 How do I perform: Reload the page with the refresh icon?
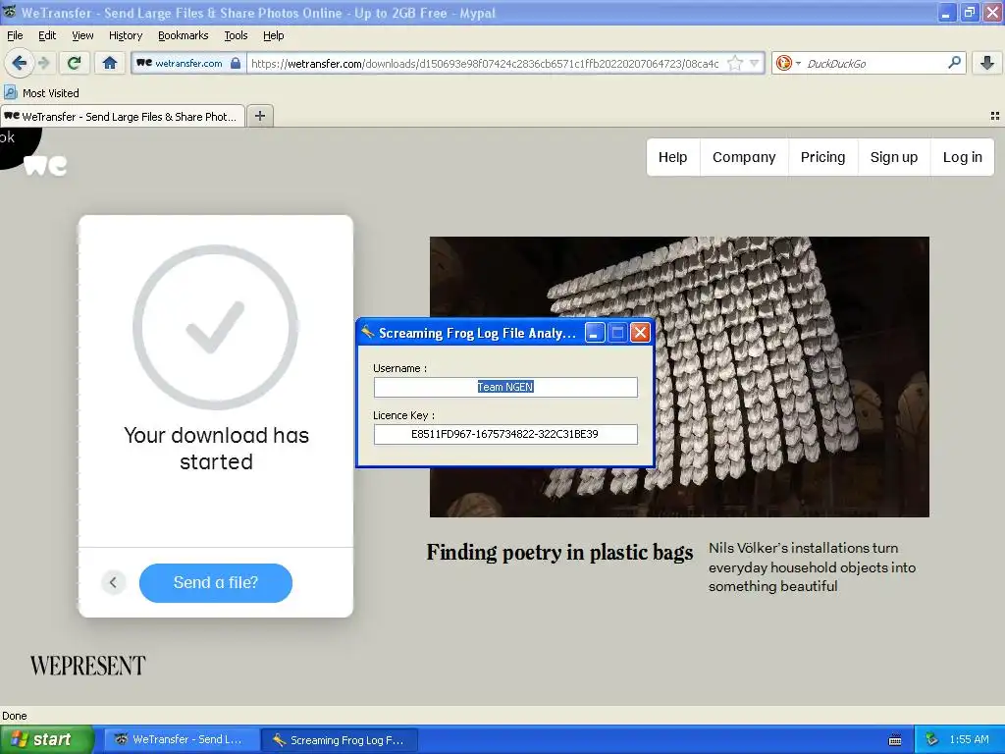tap(74, 63)
